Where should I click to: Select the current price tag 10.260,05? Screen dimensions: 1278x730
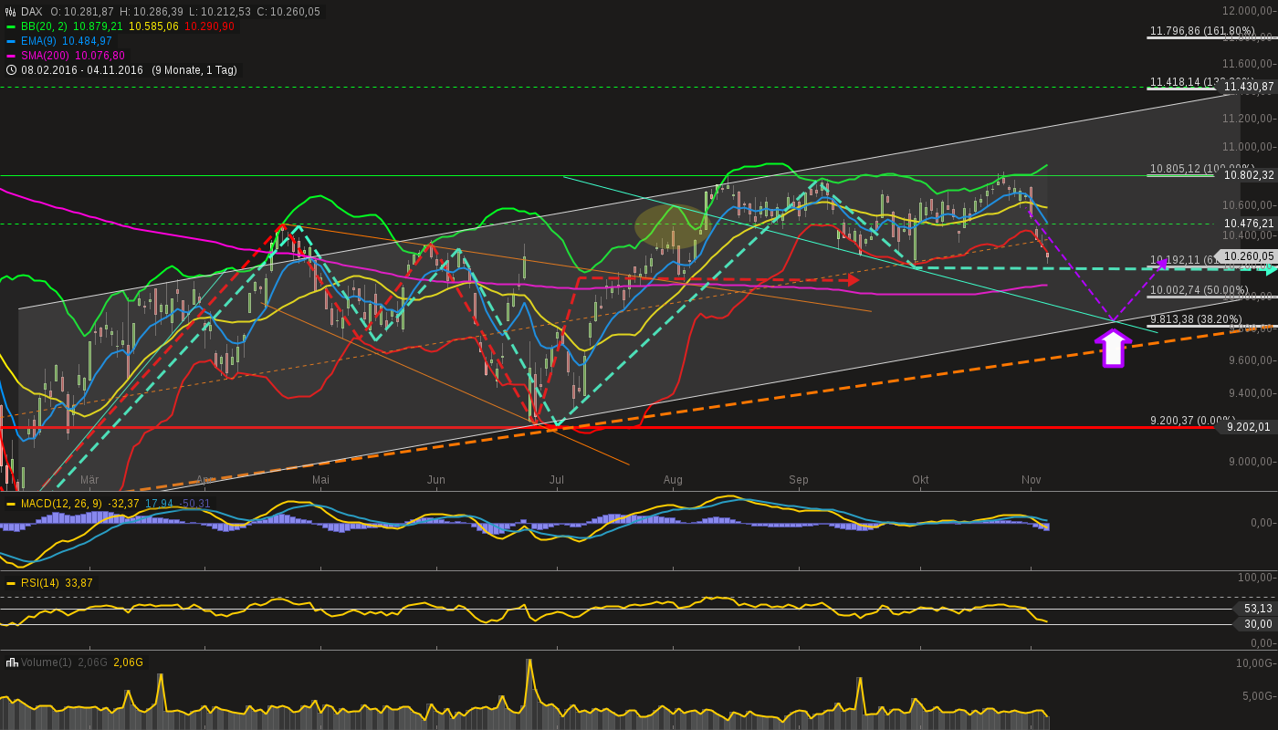1245,256
